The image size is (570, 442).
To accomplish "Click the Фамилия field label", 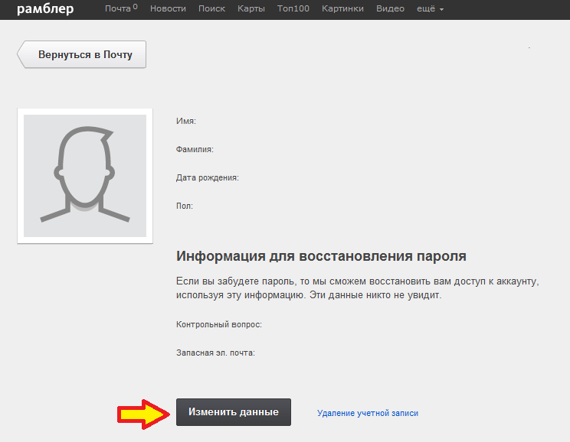I will [x=195, y=149].
